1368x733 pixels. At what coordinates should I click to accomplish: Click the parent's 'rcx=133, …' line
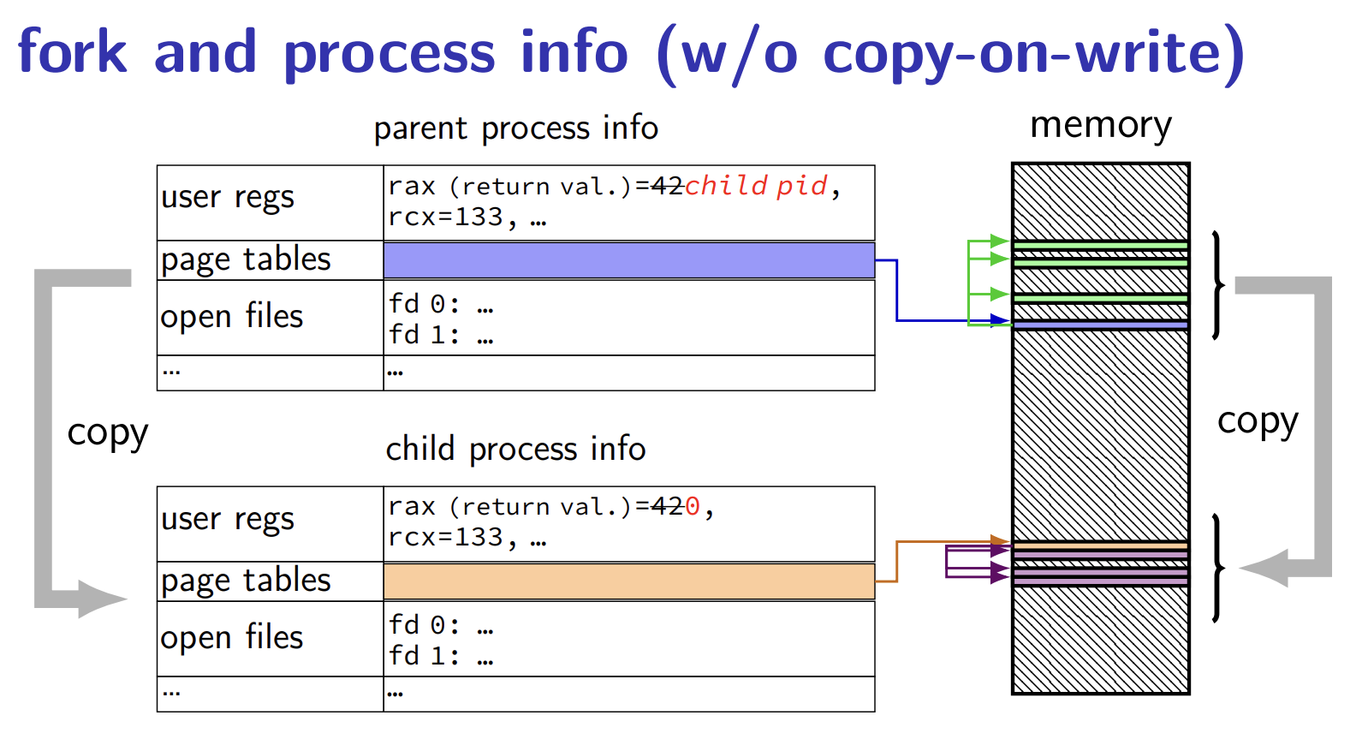467,218
